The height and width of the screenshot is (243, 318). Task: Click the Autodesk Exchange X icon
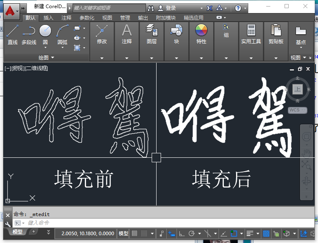click(210, 8)
